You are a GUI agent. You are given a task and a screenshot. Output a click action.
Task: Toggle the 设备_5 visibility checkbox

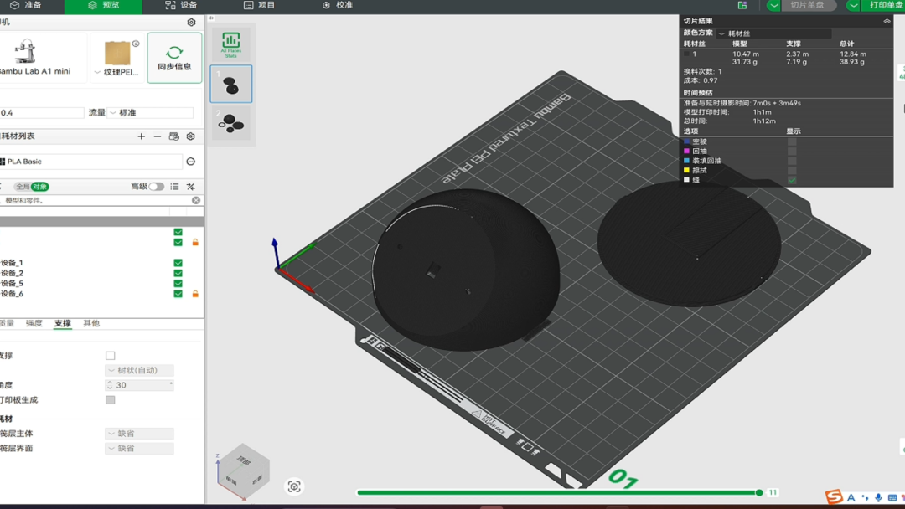coord(178,284)
